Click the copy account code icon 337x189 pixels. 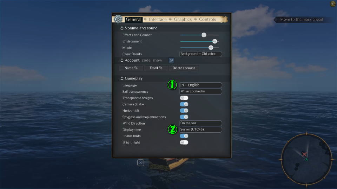pyautogui.click(x=171, y=60)
